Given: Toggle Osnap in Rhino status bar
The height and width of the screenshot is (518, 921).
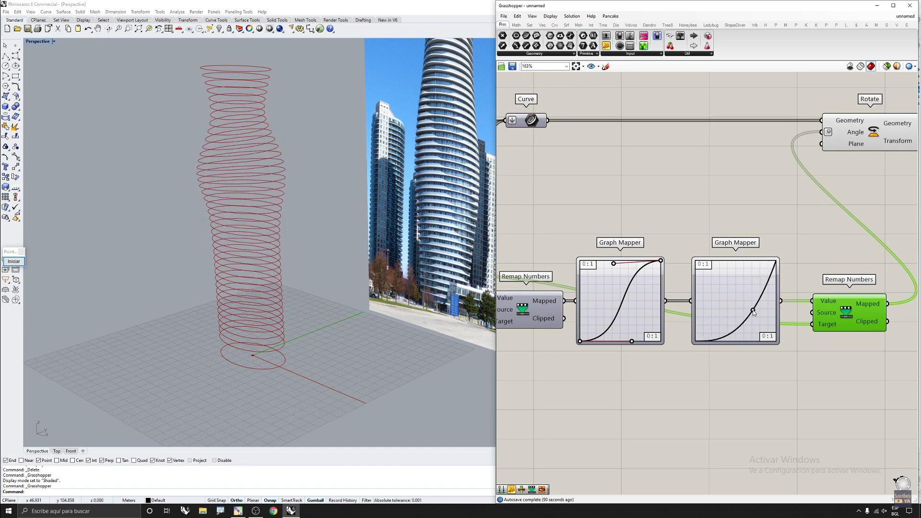Looking at the screenshot, I should click(270, 500).
